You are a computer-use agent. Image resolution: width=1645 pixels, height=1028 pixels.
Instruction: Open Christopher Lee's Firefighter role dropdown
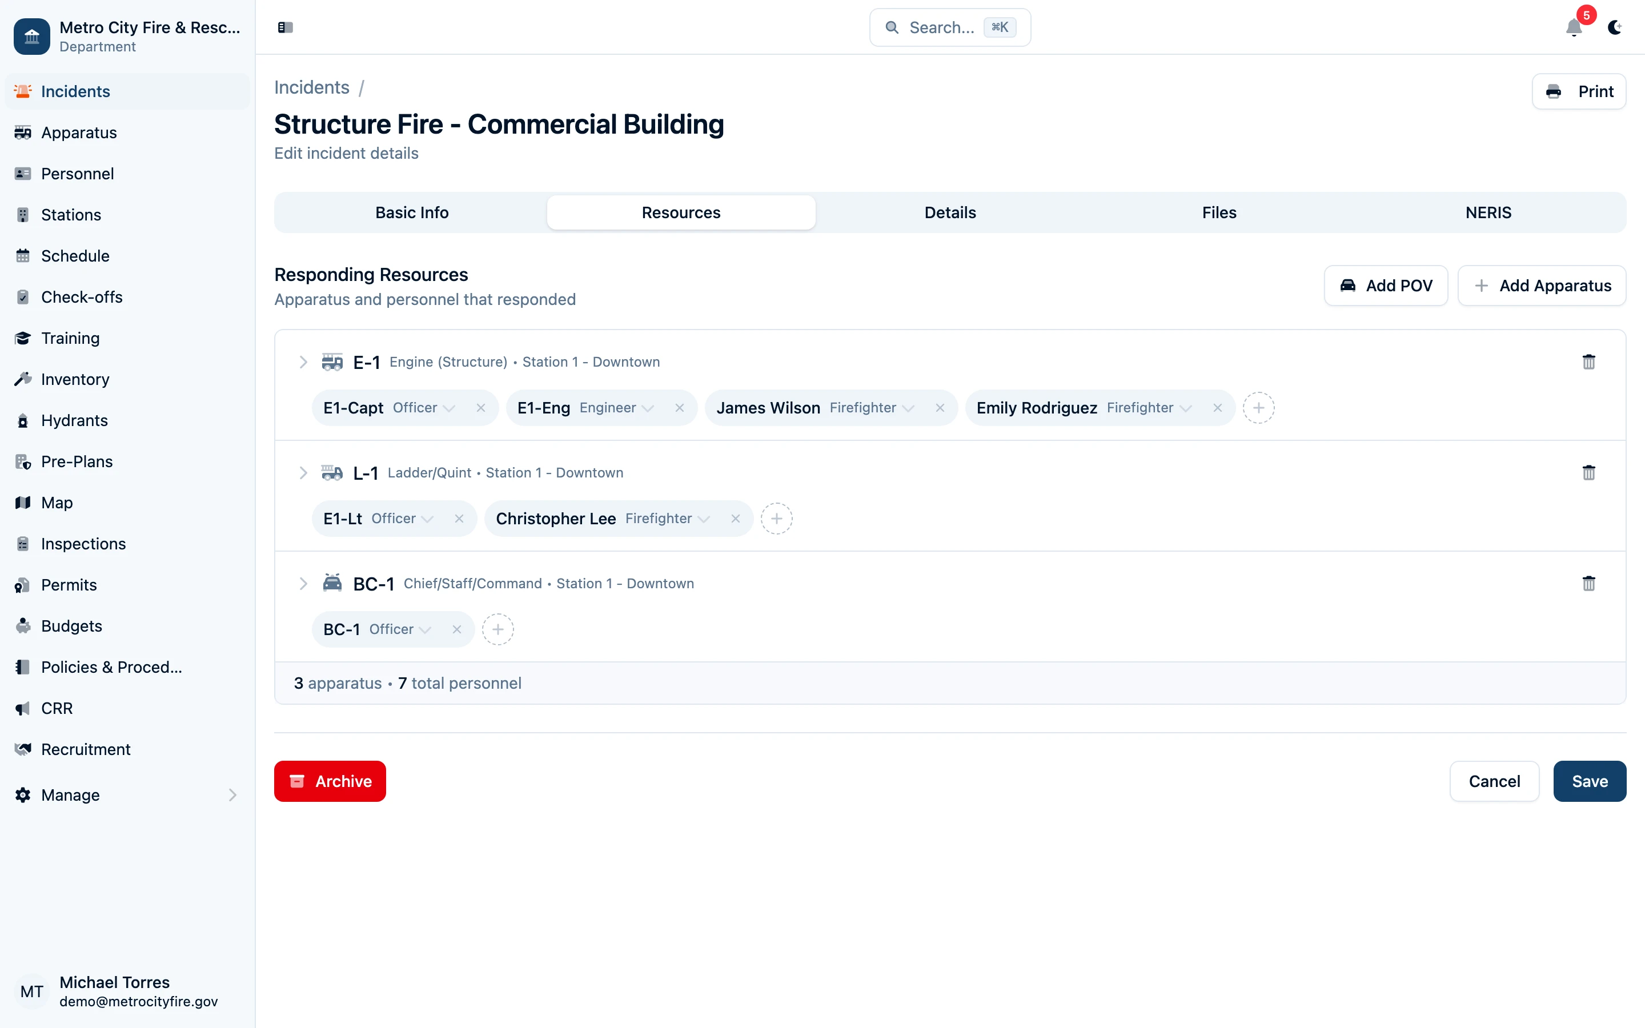click(705, 518)
